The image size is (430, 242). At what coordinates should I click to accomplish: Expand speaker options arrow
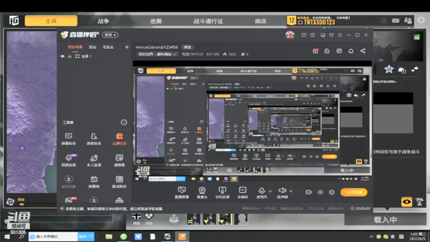click(291, 191)
